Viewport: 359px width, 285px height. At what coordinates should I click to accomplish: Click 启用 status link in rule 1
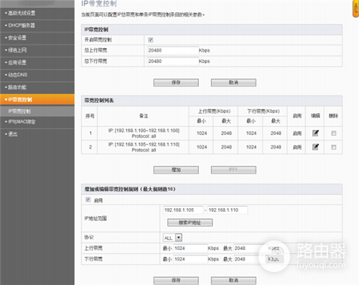pyautogui.click(x=297, y=134)
